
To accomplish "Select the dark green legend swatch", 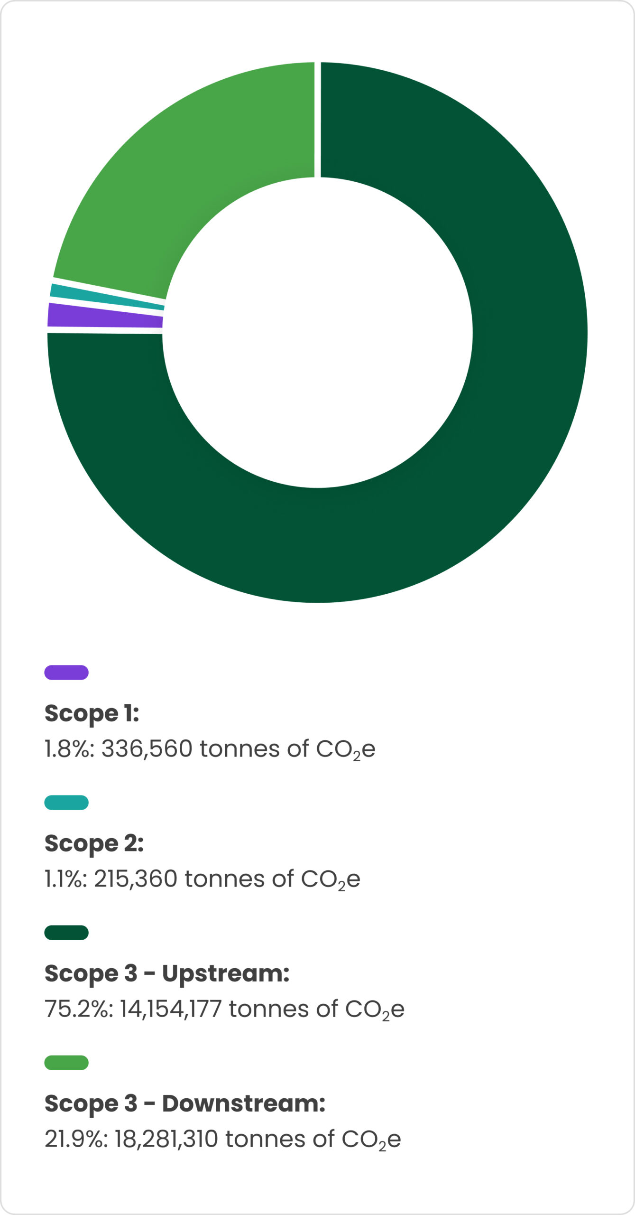I will tap(66, 933).
